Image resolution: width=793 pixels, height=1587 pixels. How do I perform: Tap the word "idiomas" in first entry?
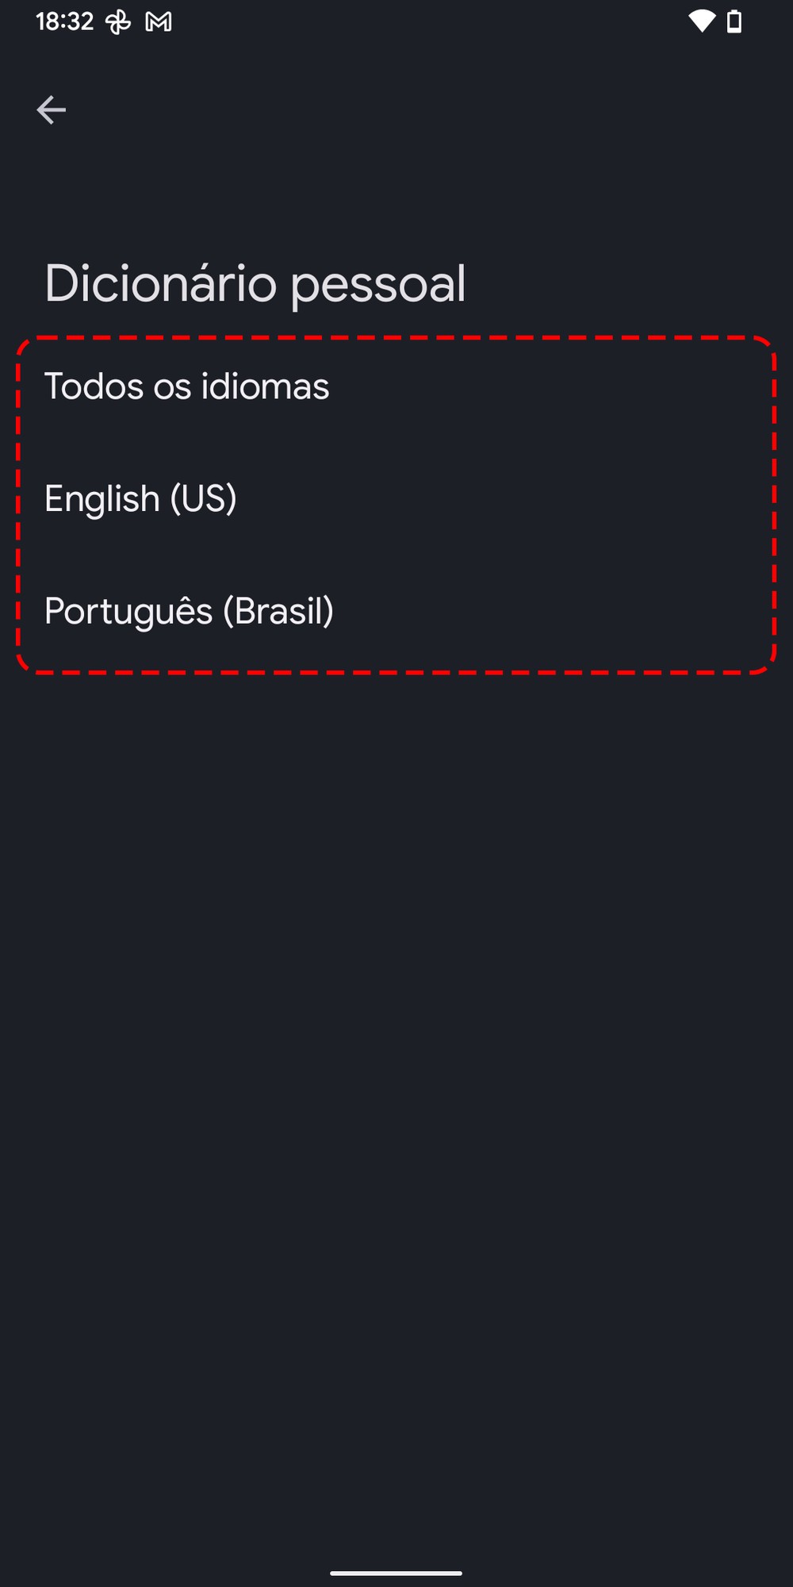click(265, 386)
